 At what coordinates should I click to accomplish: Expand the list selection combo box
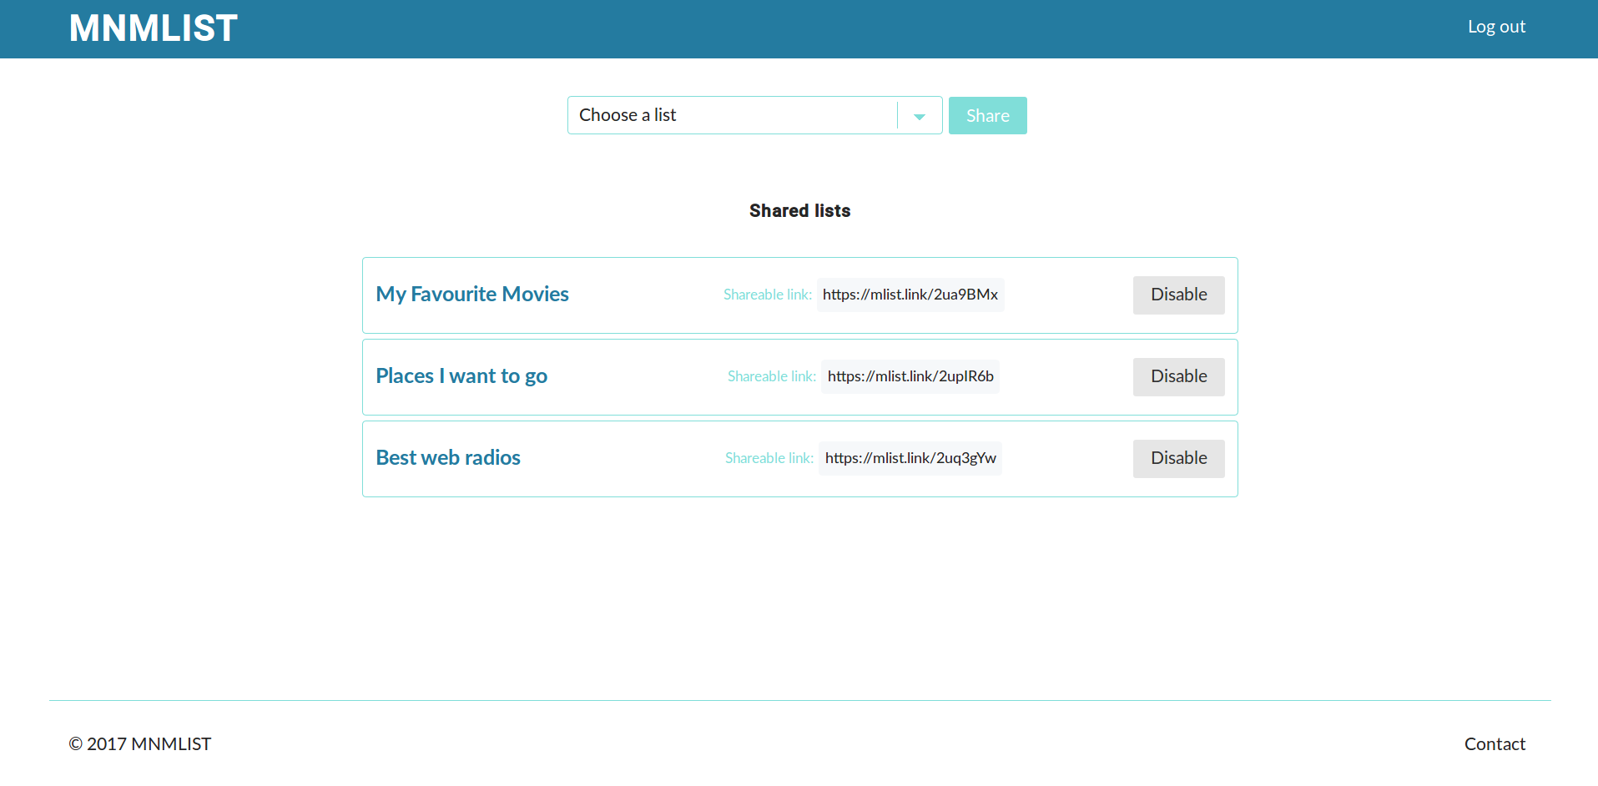919,115
